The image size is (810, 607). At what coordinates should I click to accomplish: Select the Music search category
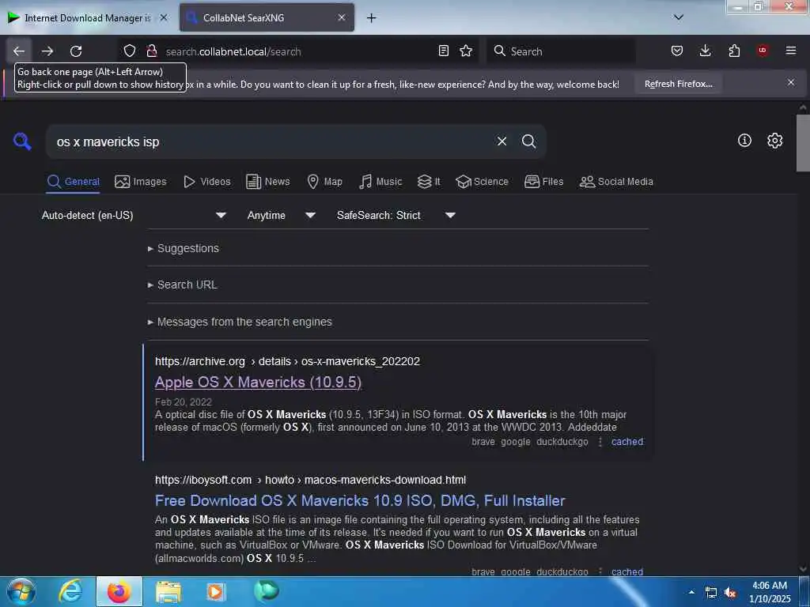point(380,182)
